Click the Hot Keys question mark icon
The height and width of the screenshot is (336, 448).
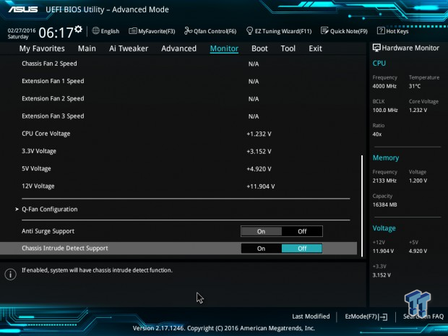point(381,31)
